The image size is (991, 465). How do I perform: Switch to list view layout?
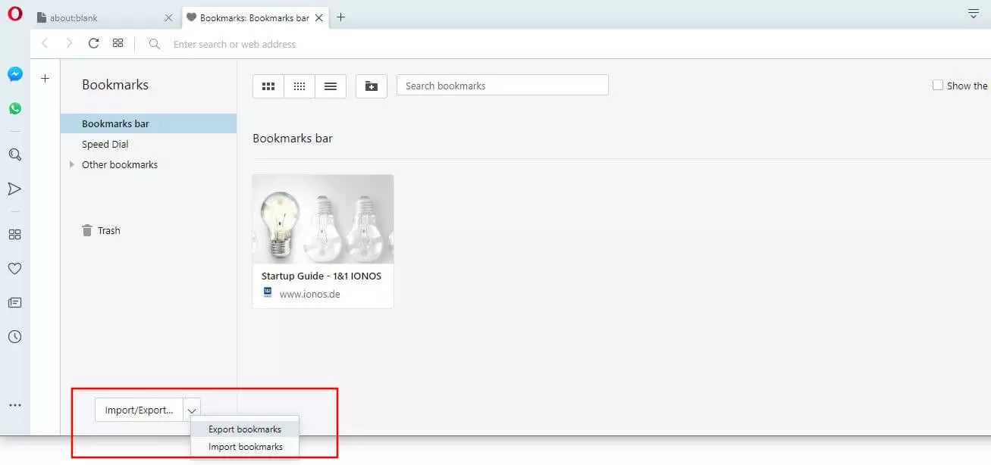[x=331, y=86]
